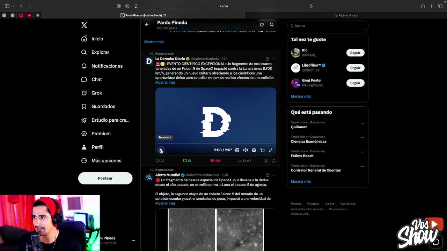
Task: Reload the x.com page
Action: (x=311, y=6)
